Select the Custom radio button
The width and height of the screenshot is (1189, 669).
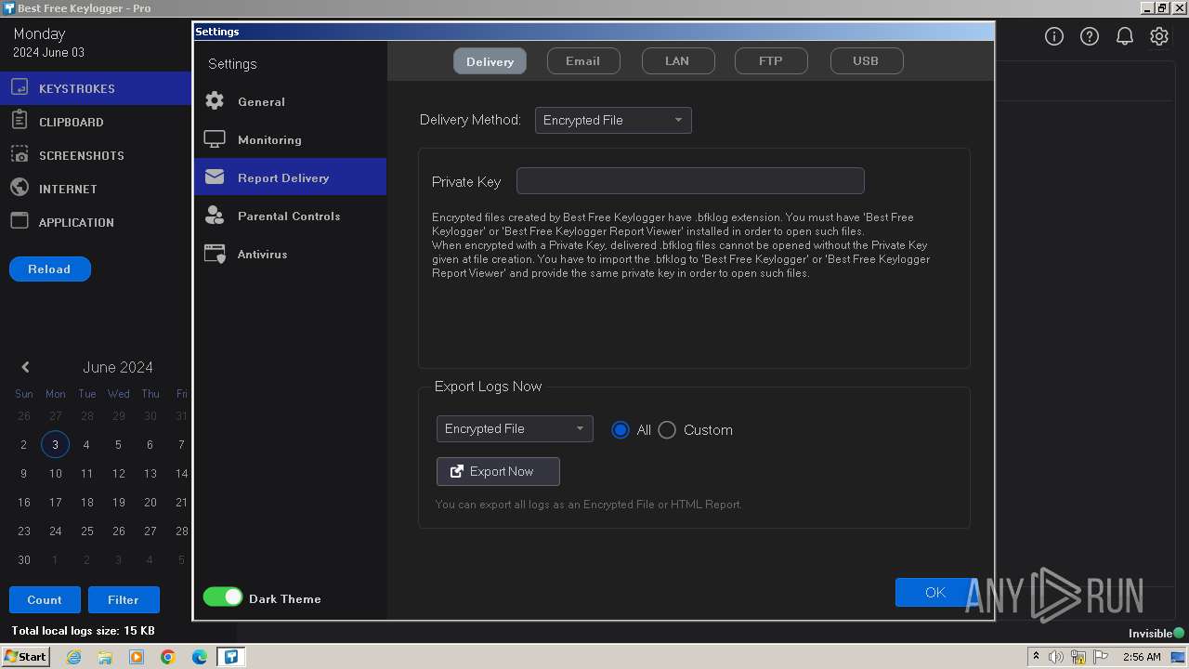pyautogui.click(x=667, y=429)
